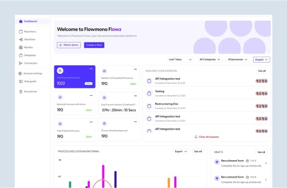Viewport: 287px width, 188px height.
Task: Click the Create a flow button
Action: [x=94, y=45]
